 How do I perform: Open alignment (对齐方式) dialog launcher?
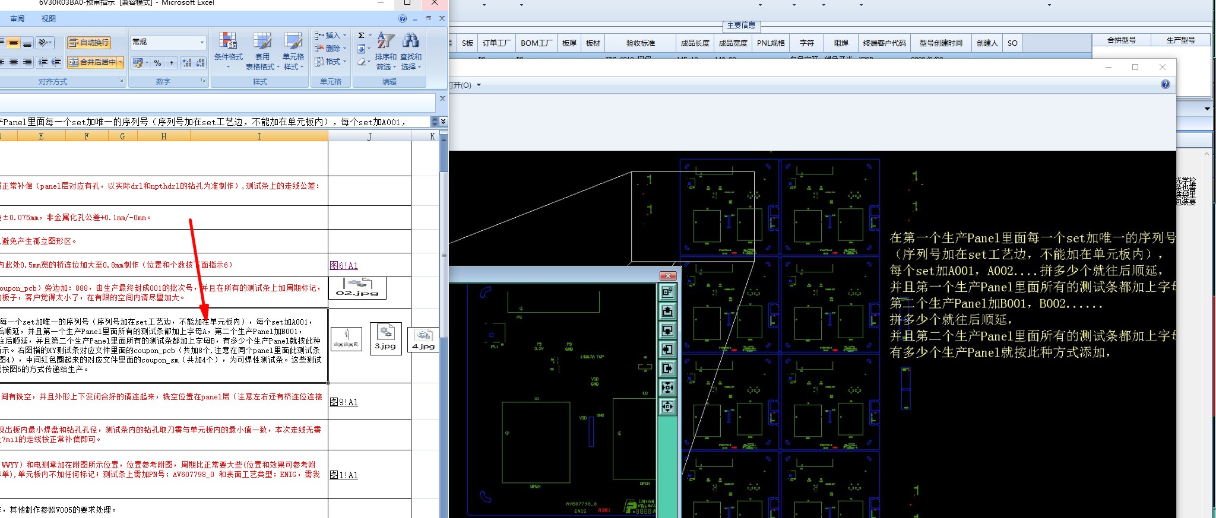click(121, 81)
